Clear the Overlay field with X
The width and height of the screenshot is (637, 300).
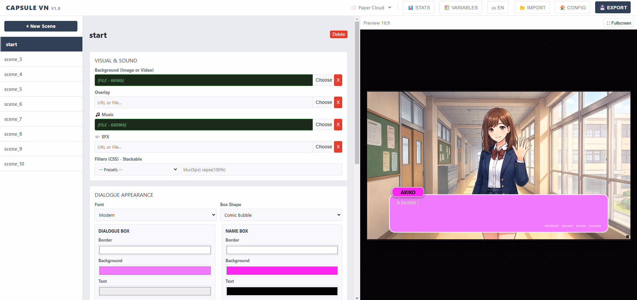(x=338, y=103)
